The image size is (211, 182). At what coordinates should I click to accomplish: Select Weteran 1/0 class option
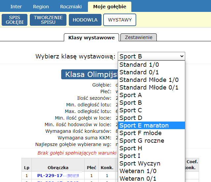[x=138, y=171]
